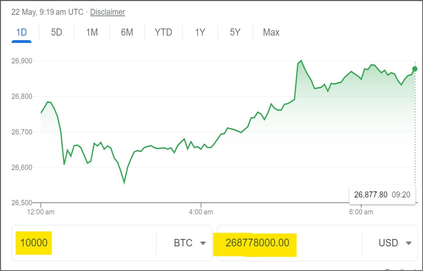Click the 10000 BTC amount field
The image size is (423, 271).
click(84, 243)
